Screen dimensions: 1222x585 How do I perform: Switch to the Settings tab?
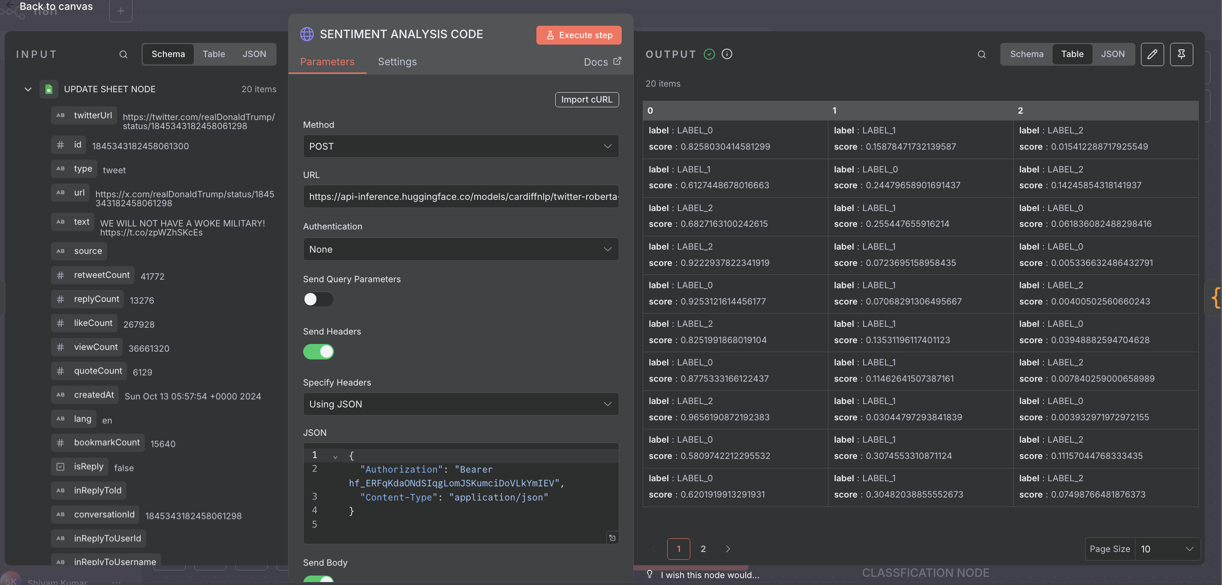[x=397, y=62]
